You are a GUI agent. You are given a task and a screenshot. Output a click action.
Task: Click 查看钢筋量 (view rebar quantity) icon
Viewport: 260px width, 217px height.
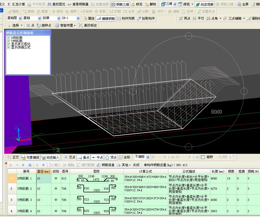(x=78, y=4)
